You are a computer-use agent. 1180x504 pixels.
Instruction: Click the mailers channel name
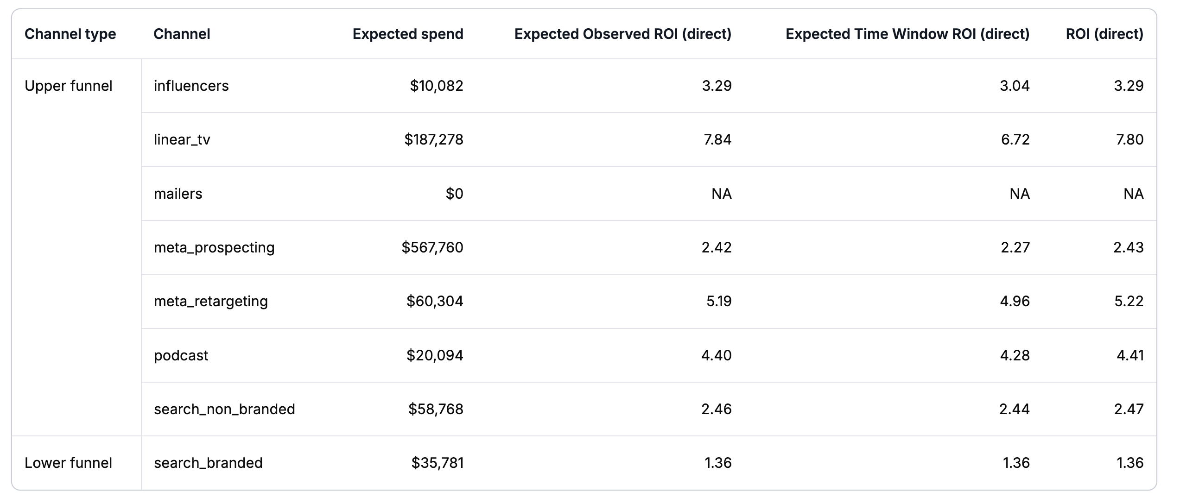[x=178, y=194]
